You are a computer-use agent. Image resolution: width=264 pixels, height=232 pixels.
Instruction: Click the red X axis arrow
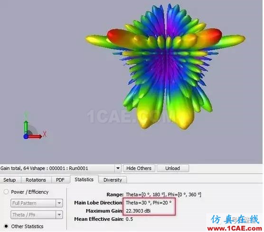(x=35, y=137)
